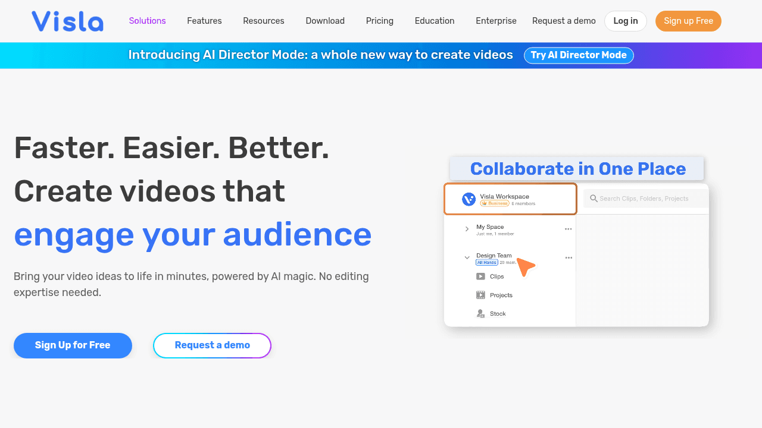Screen dimensions: 762x428
Task: Click the orange Business crown badge
Action: [x=494, y=203]
